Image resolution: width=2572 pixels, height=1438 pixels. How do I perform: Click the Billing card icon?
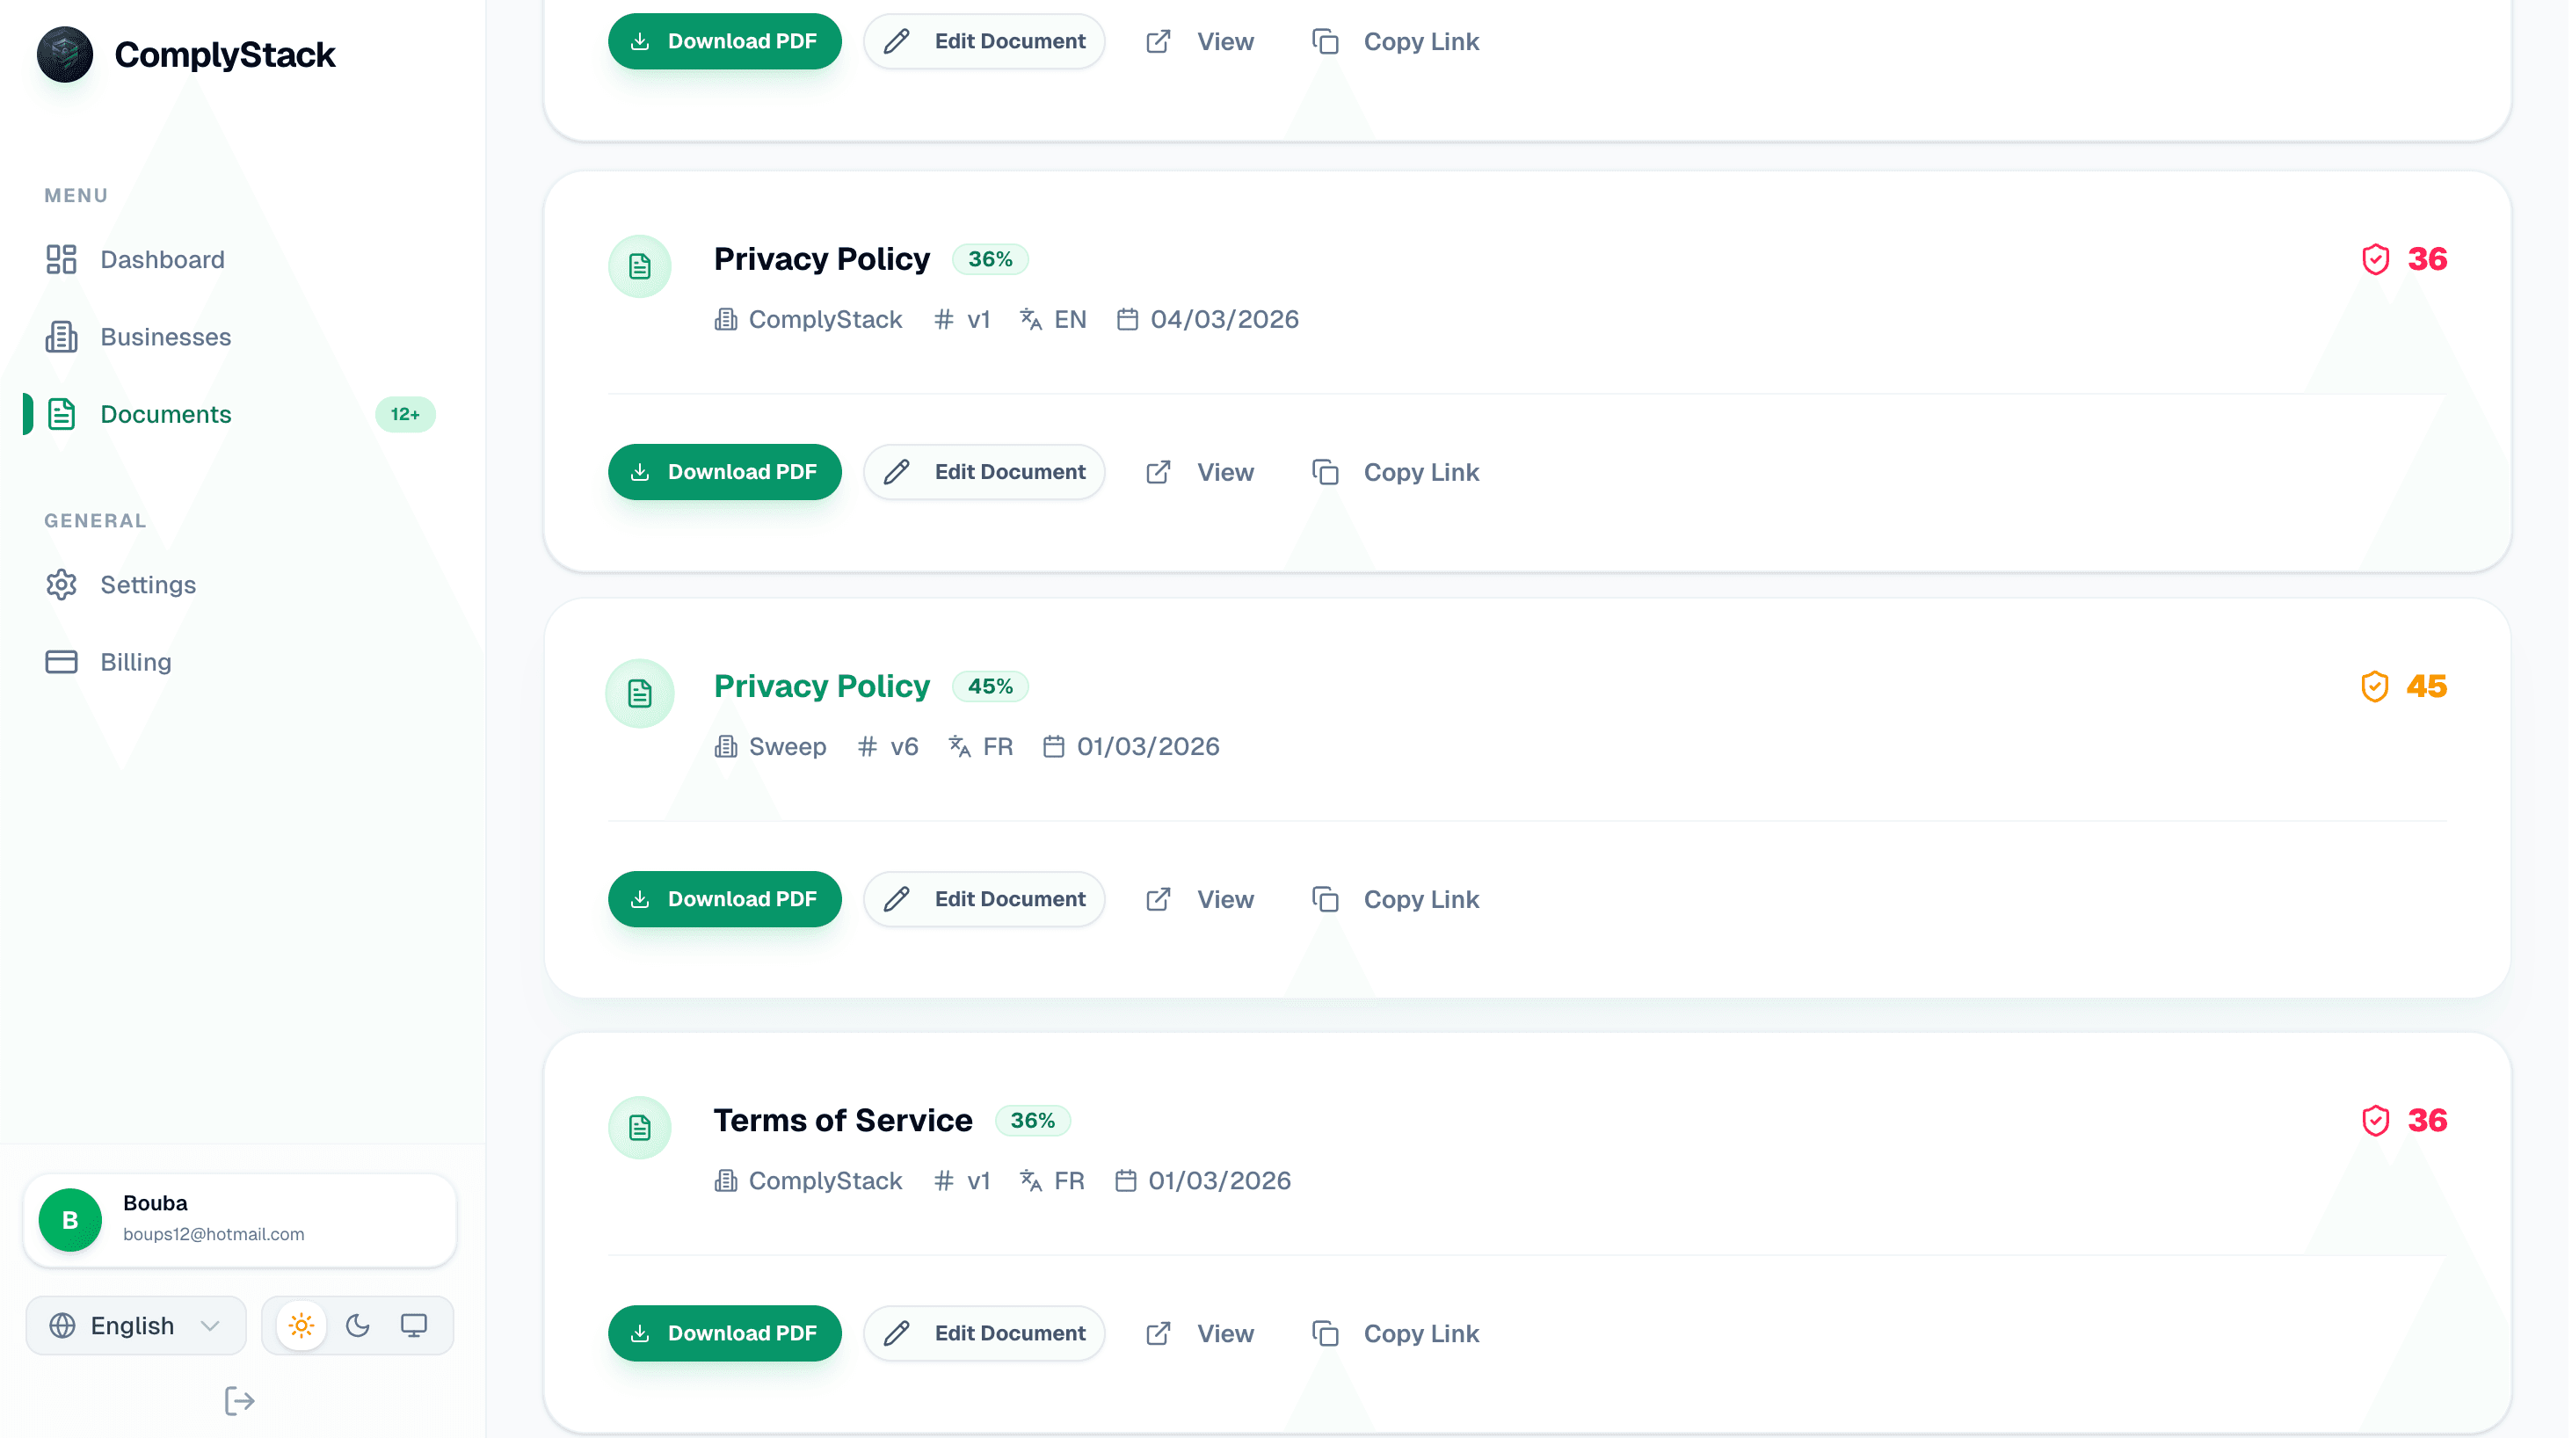coord(62,661)
